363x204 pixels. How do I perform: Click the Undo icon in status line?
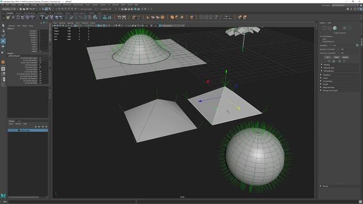coord(30,9)
